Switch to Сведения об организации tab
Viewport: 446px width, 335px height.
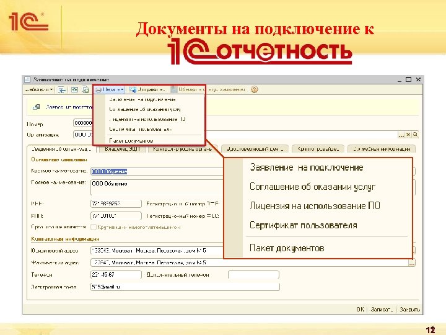pos(61,149)
